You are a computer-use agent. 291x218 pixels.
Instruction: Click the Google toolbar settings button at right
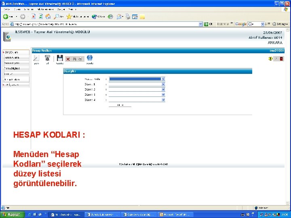pos(280,24)
